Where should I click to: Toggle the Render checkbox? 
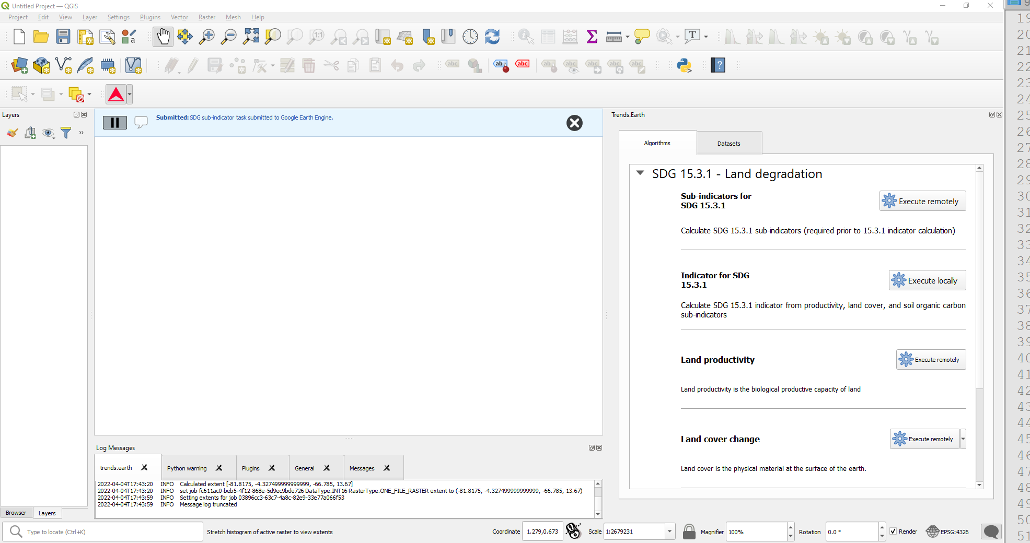[893, 532]
